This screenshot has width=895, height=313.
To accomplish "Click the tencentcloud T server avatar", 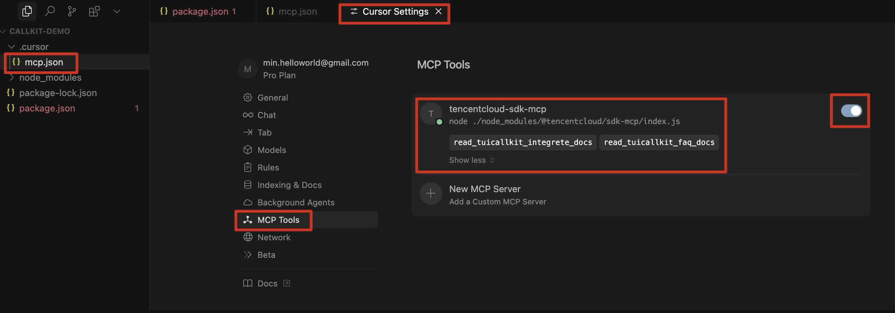I will (431, 114).
